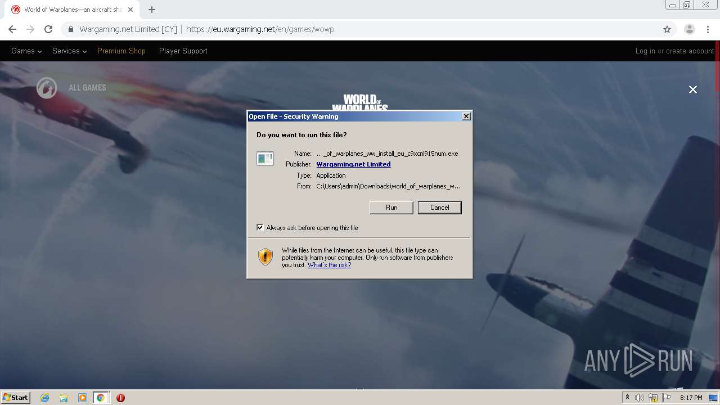Image resolution: width=720 pixels, height=405 pixels.
Task: Open the Chrome profile avatar icon
Action: 690,29
